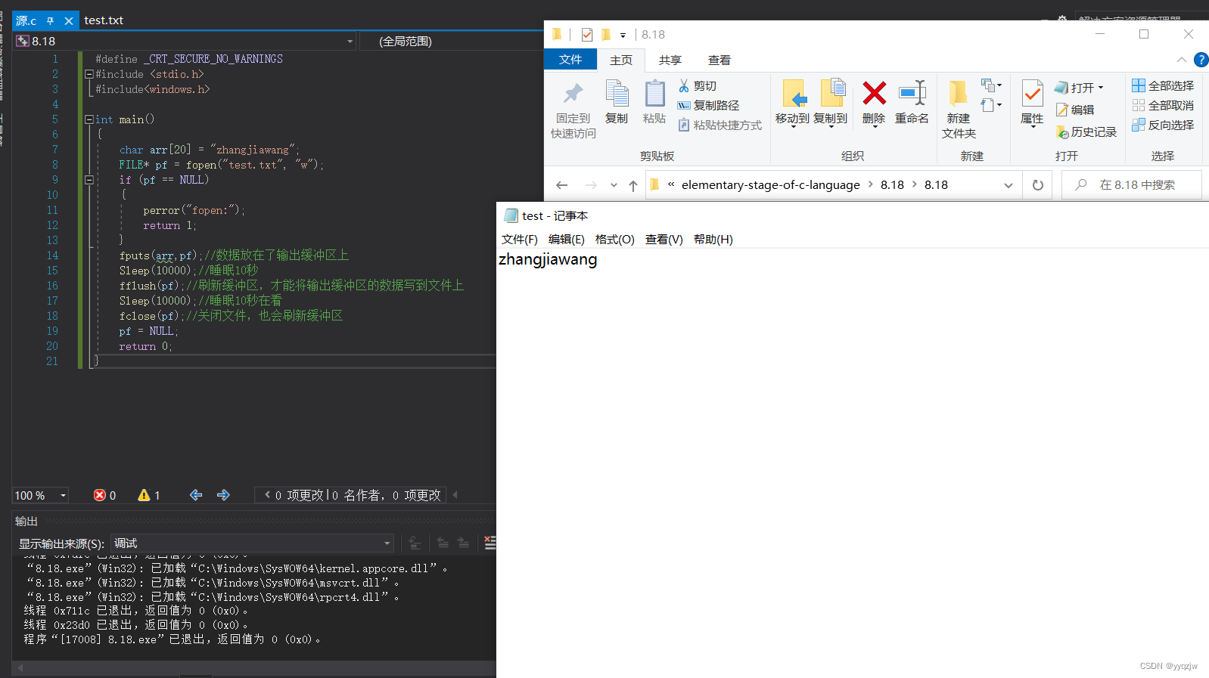Click clear all output icon in Output panel
This screenshot has width=1209, height=678.
coord(490,543)
